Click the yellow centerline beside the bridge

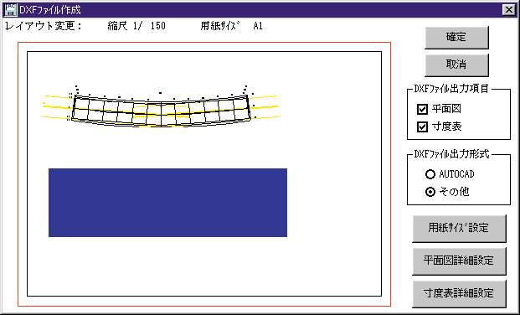click(x=265, y=107)
